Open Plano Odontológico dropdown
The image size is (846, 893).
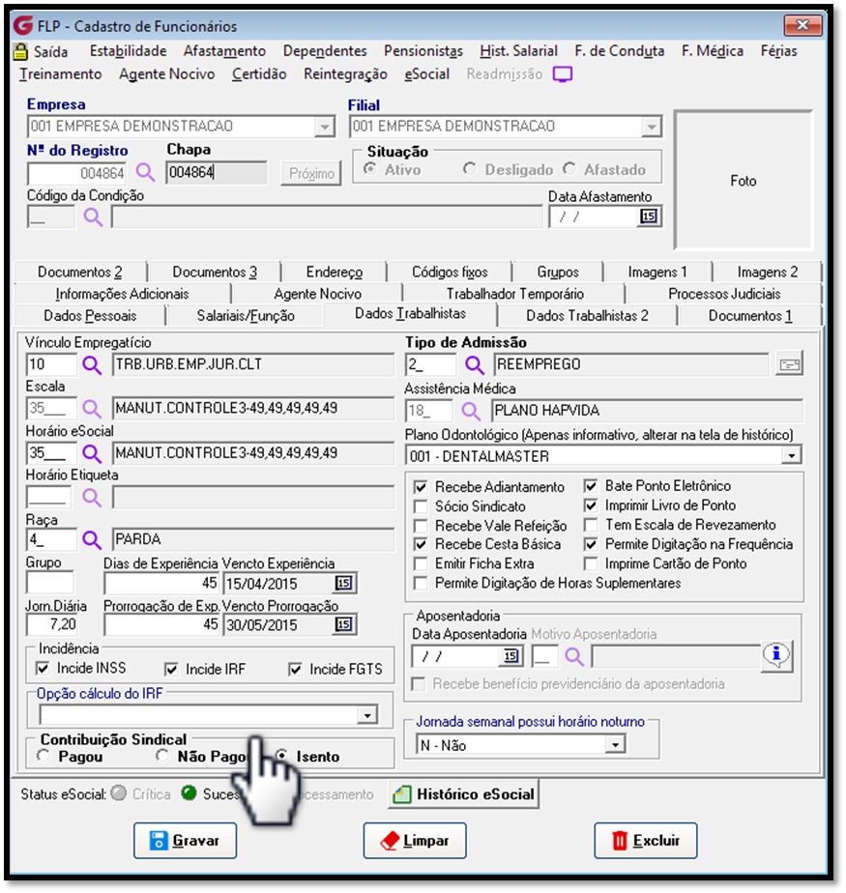791,455
